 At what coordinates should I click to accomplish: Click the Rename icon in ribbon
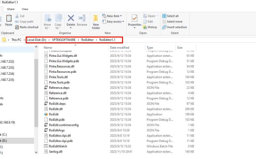click(82, 19)
